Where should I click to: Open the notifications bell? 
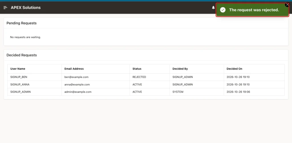tap(213, 8)
